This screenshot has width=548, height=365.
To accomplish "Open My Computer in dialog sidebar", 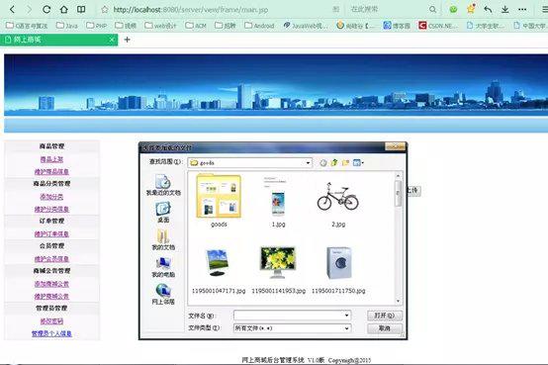I will 163,267.
